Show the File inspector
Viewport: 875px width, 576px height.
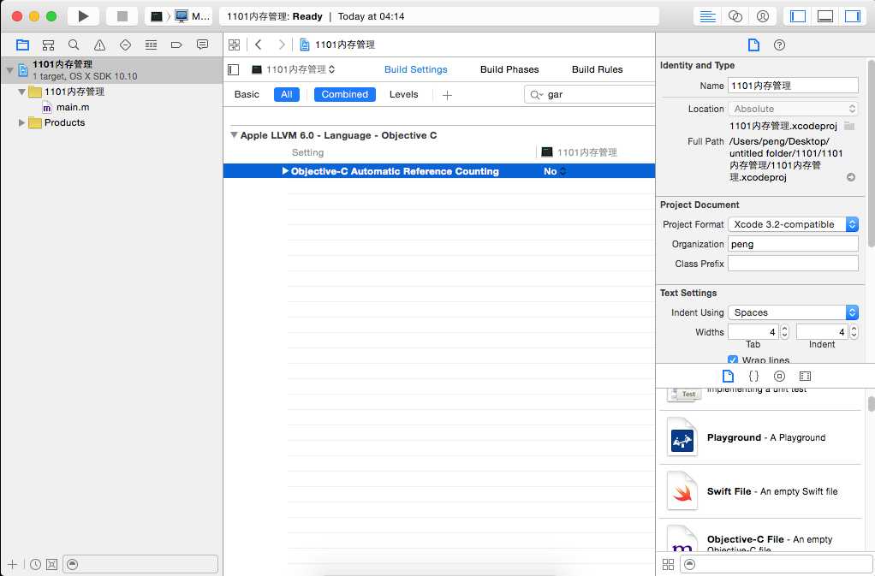[753, 45]
